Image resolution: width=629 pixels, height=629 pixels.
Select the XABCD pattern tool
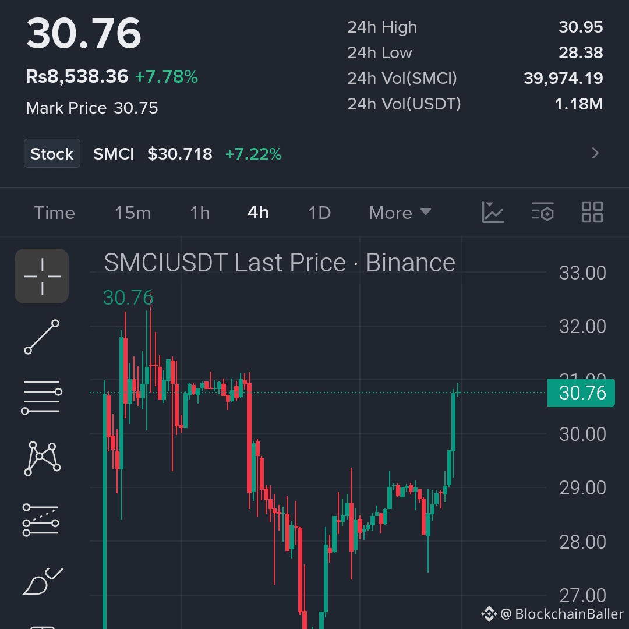coord(43,459)
